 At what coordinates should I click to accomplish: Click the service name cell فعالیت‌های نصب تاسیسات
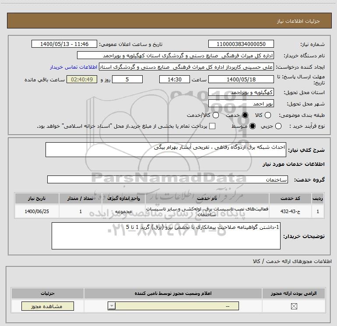[207, 211]
